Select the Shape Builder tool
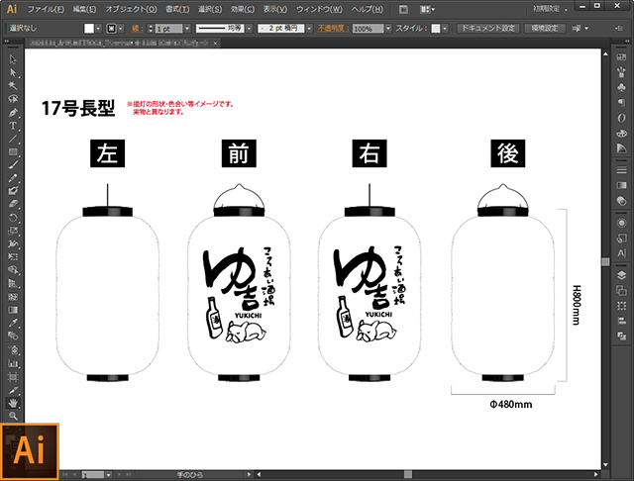Viewport: 634px width, 481px height. pos(13,270)
